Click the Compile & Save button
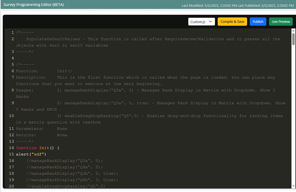 pos(232,22)
